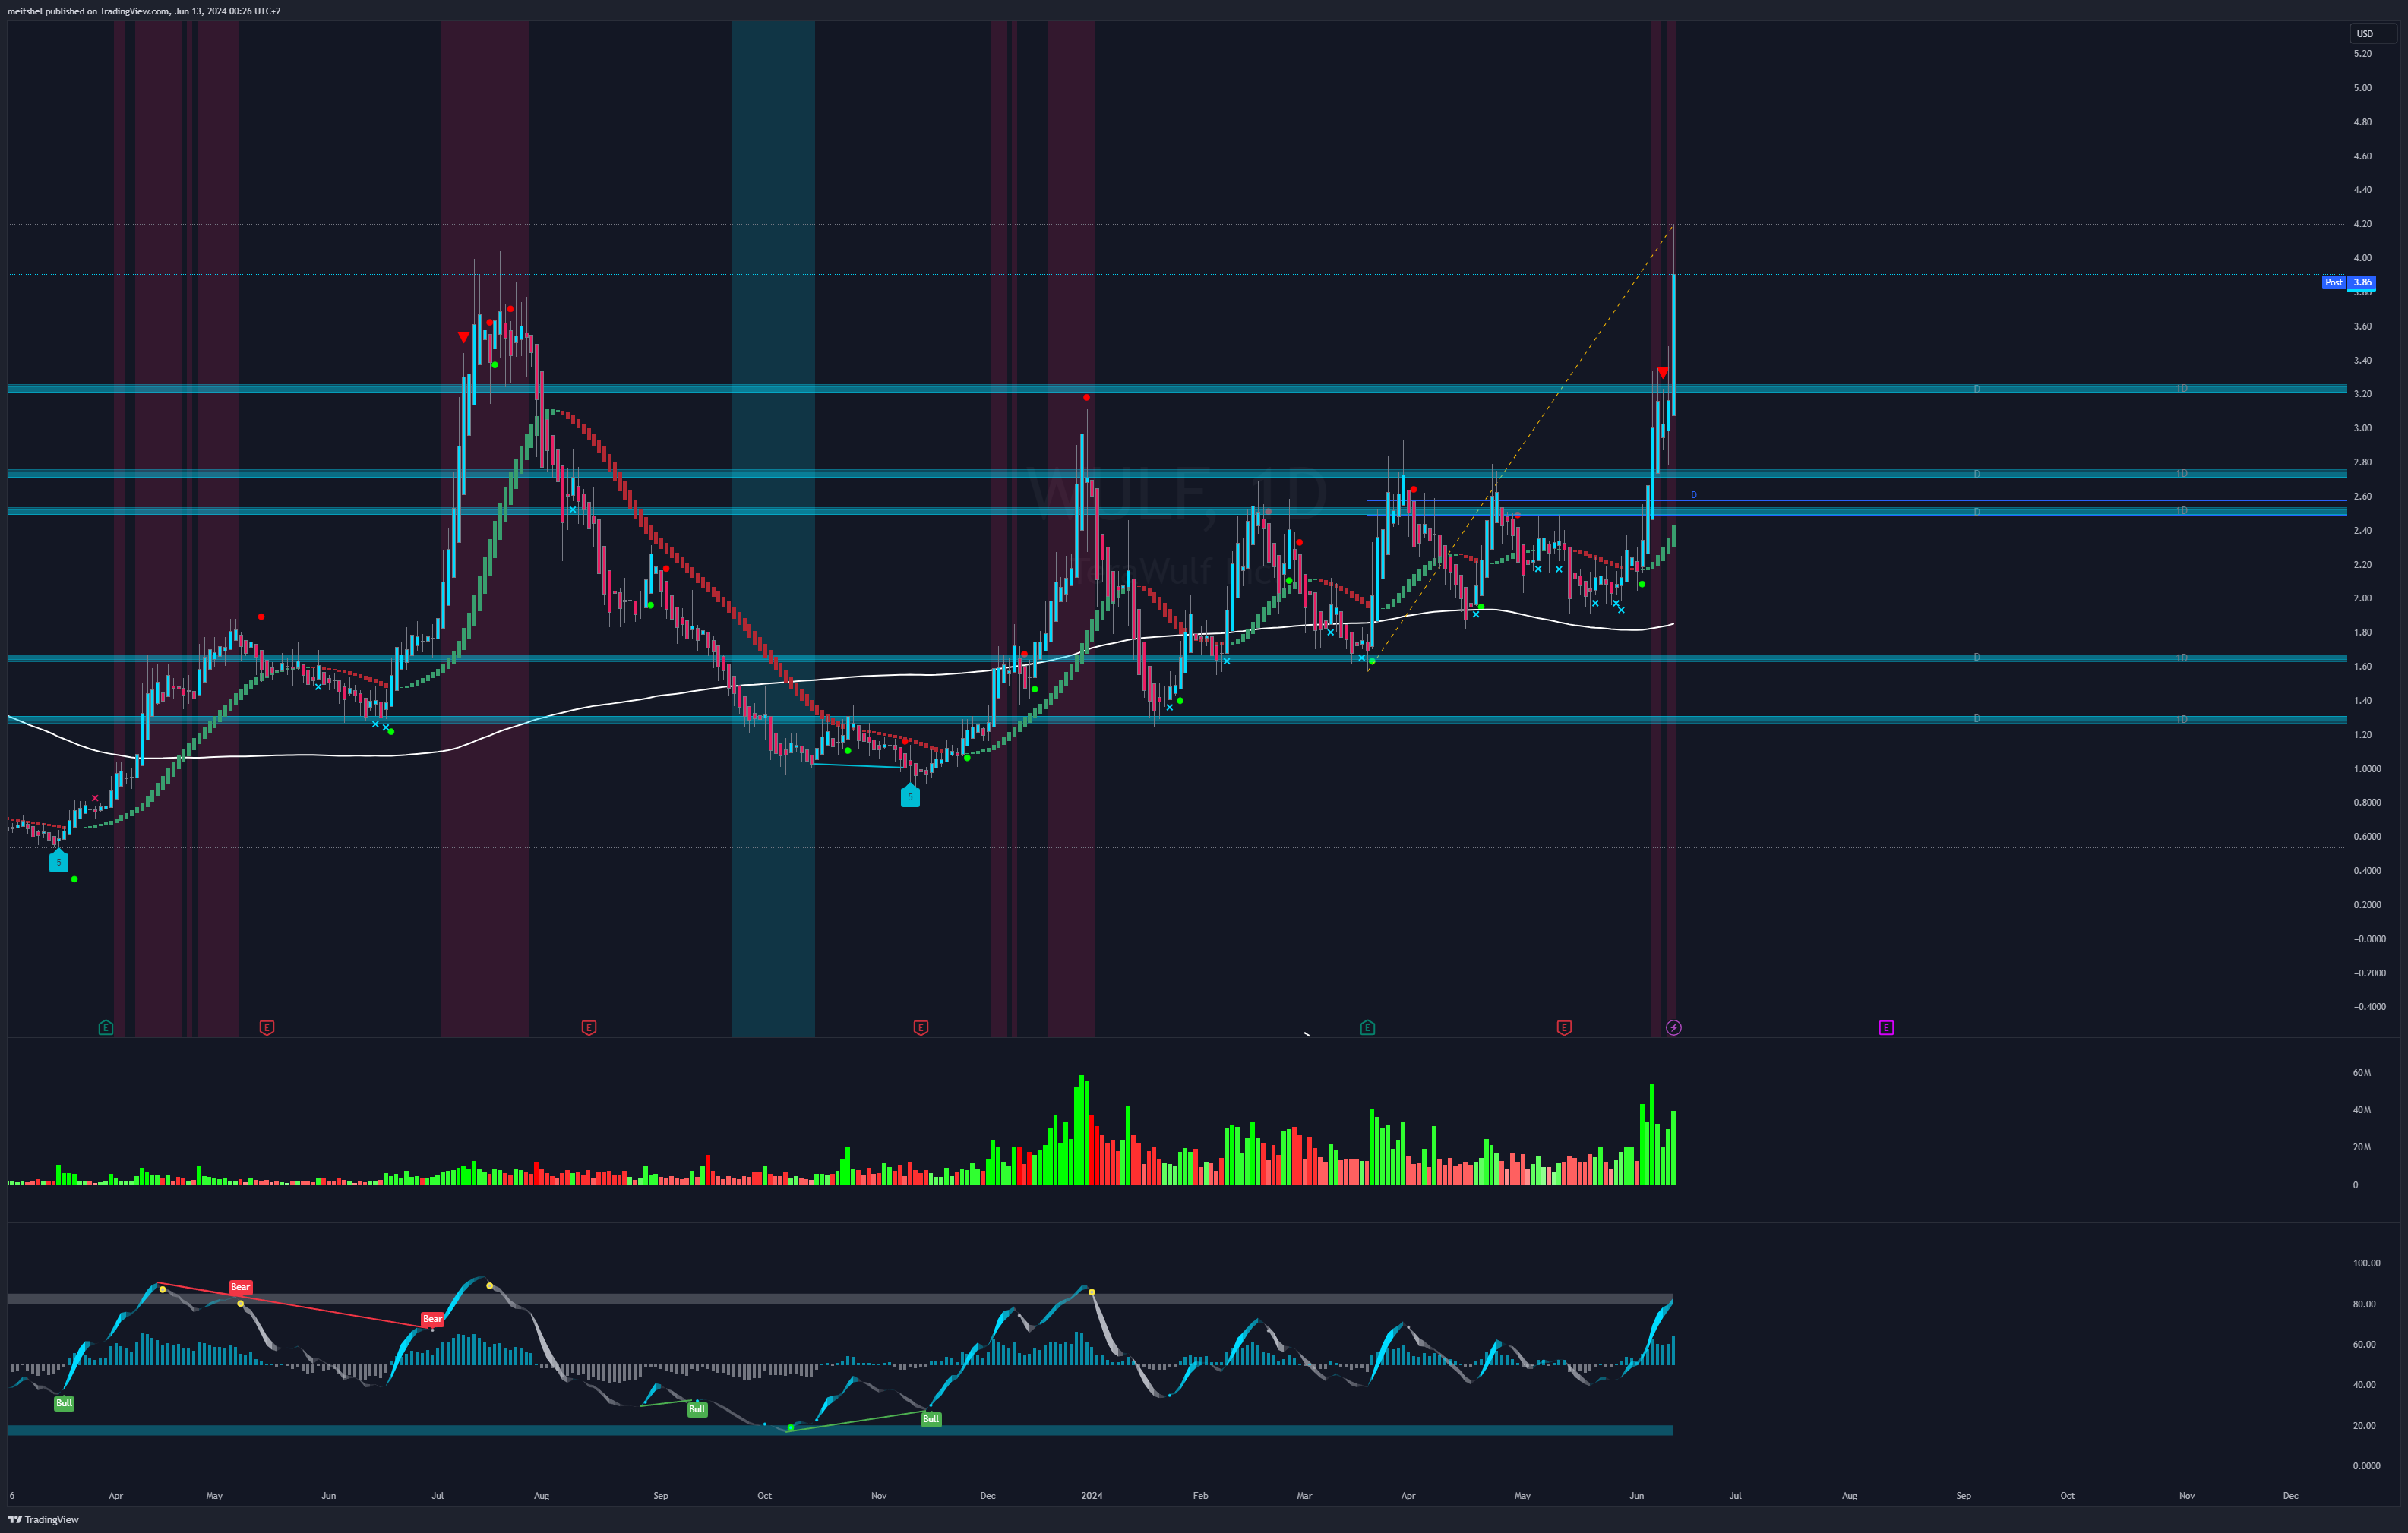This screenshot has height=1533, width=2408.
Task: Click the Bull label on oscillator near April 2023
Action: pos(64,1403)
